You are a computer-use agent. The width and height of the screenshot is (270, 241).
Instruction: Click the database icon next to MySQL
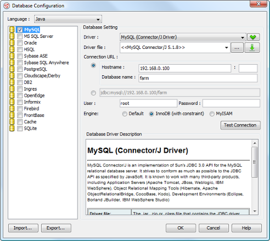(x=12, y=30)
